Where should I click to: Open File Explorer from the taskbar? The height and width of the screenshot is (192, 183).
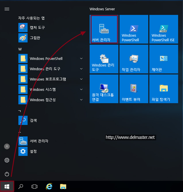tap(63, 187)
